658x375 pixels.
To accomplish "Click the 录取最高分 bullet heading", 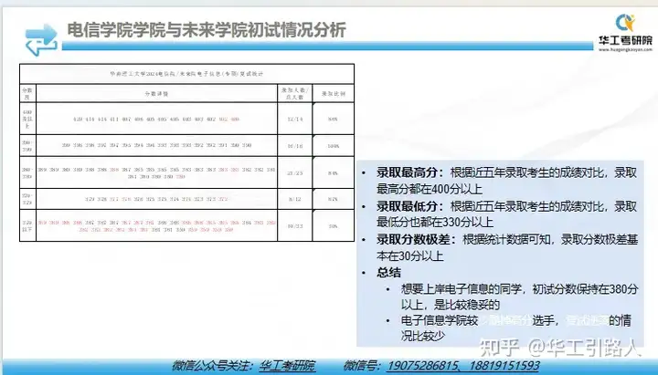I will pyautogui.click(x=409, y=172).
